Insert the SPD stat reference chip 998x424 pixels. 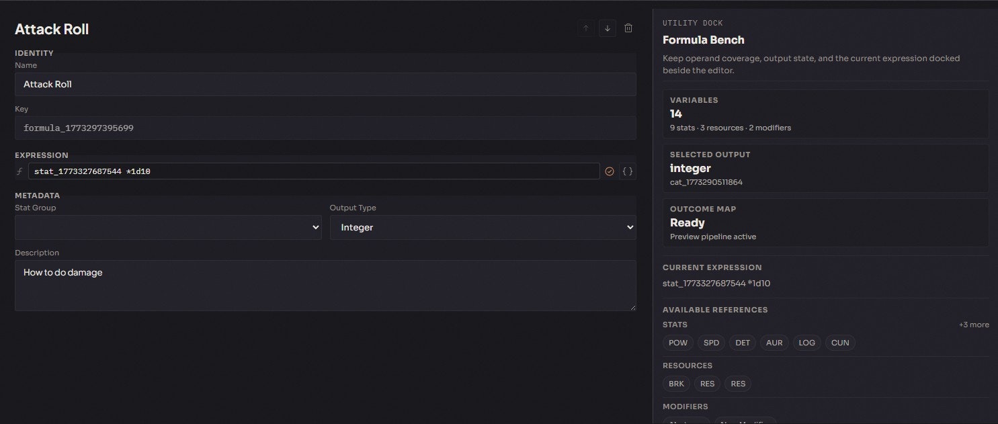pyautogui.click(x=711, y=343)
